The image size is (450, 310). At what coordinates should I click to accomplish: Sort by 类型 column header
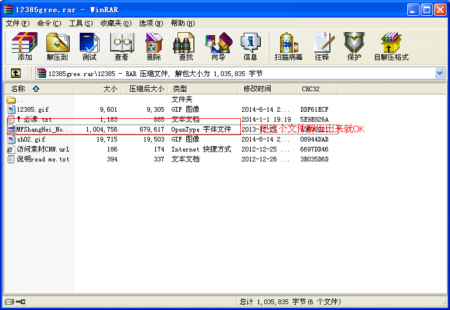[x=203, y=89]
